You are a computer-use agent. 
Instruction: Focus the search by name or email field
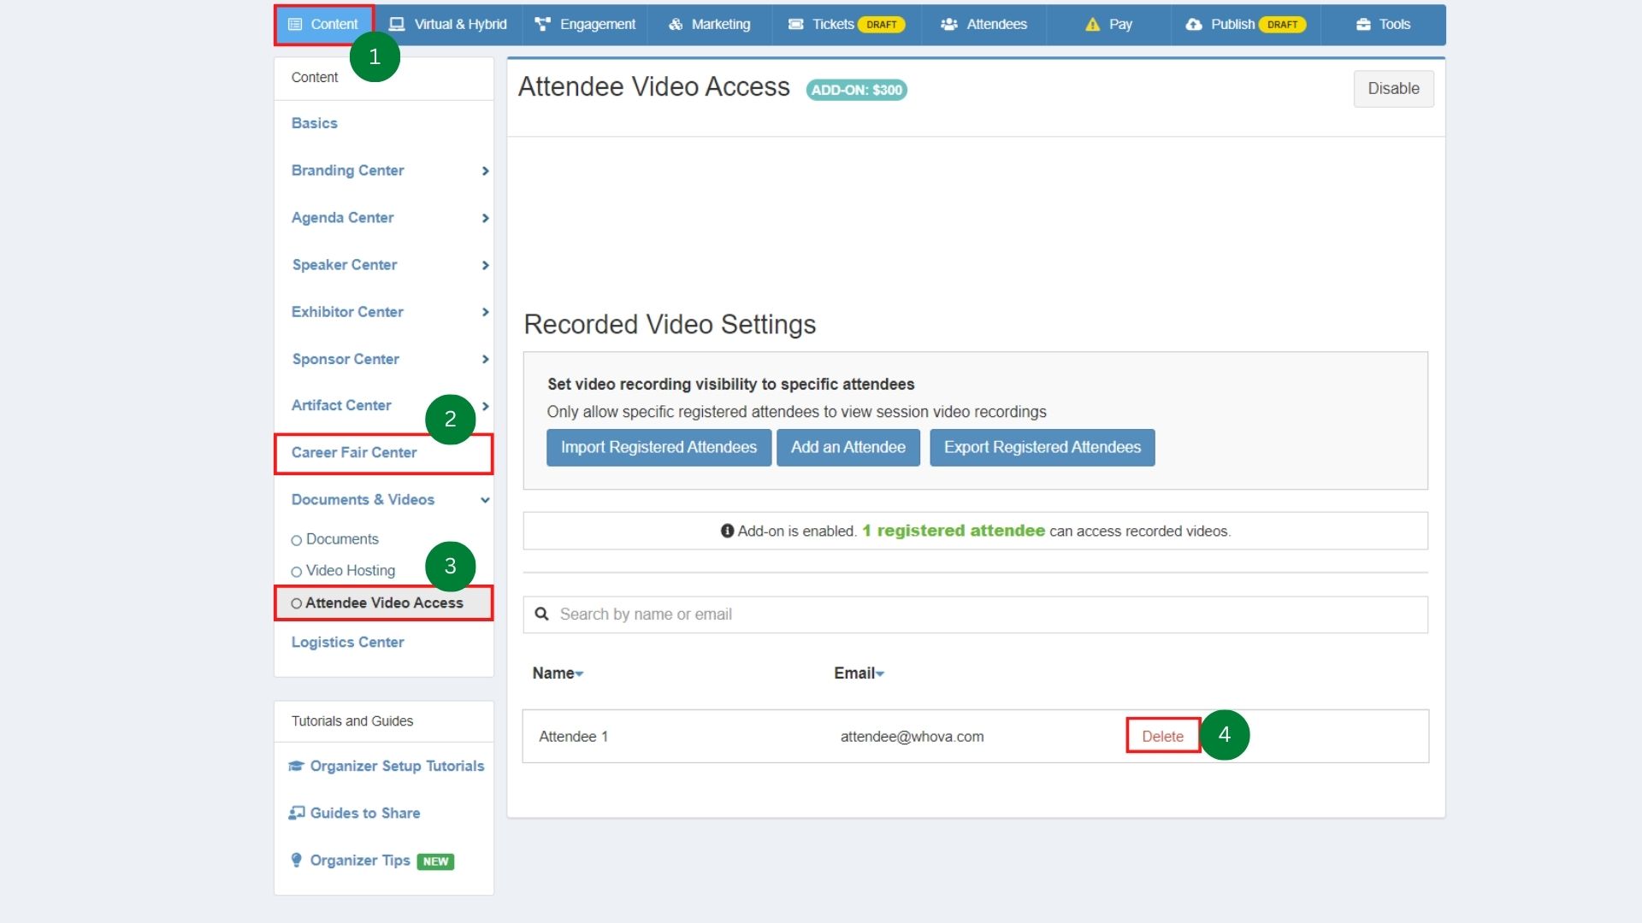(x=975, y=614)
